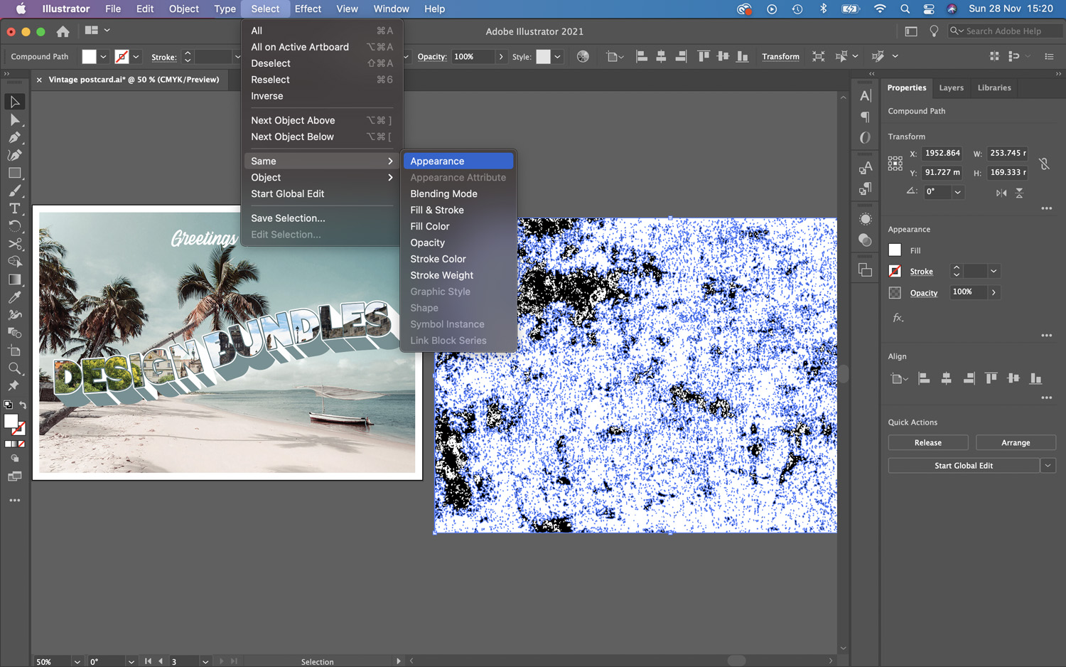Click horizontal align left in control bar
The height and width of the screenshot is (667, 1066).
[x=641, y=56]
